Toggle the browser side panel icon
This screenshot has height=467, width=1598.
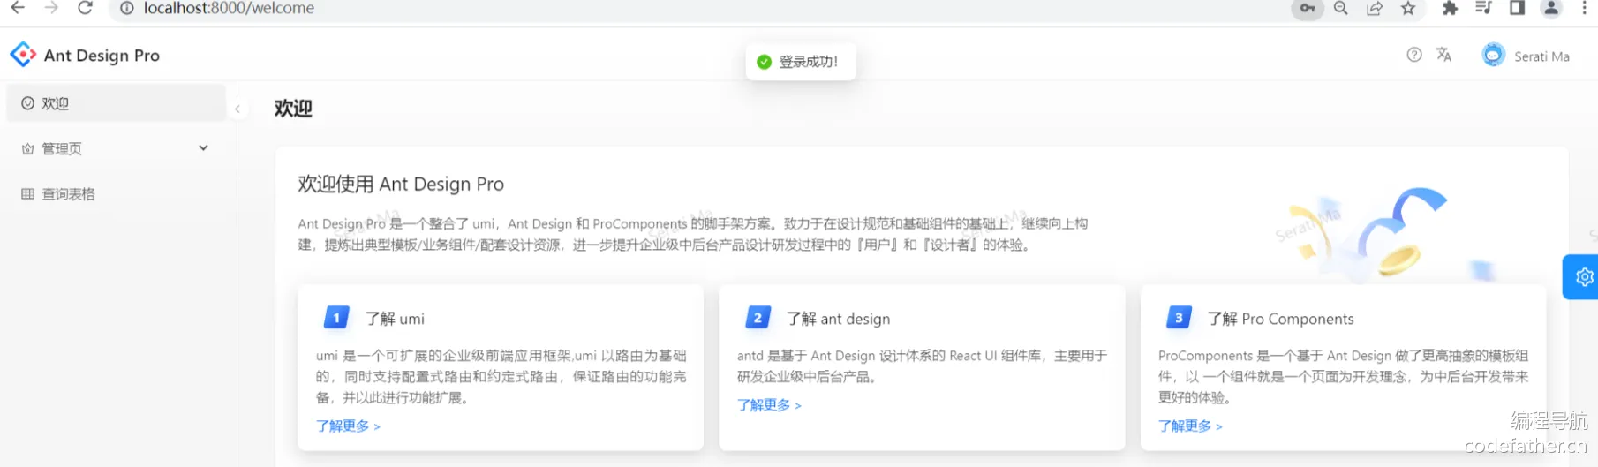pos(1517,8)
